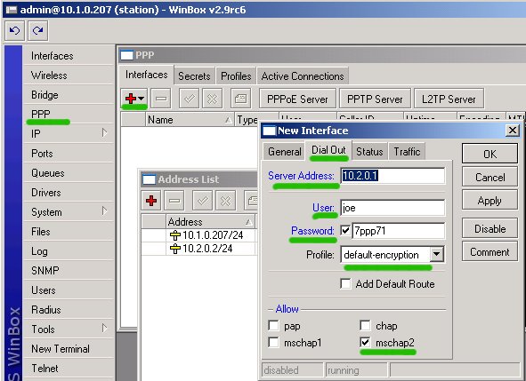
Task: Click the Server Address input field
Action: tap(392, 176)
